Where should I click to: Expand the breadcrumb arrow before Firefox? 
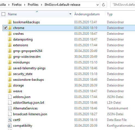coord(9,5)
